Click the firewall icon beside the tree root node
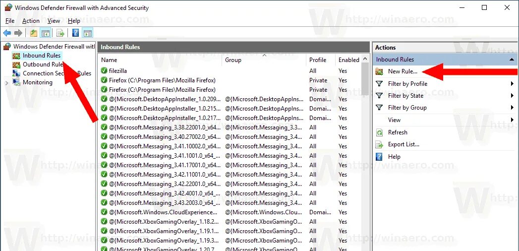The image size is (519, 251). (x=7, y=47)
